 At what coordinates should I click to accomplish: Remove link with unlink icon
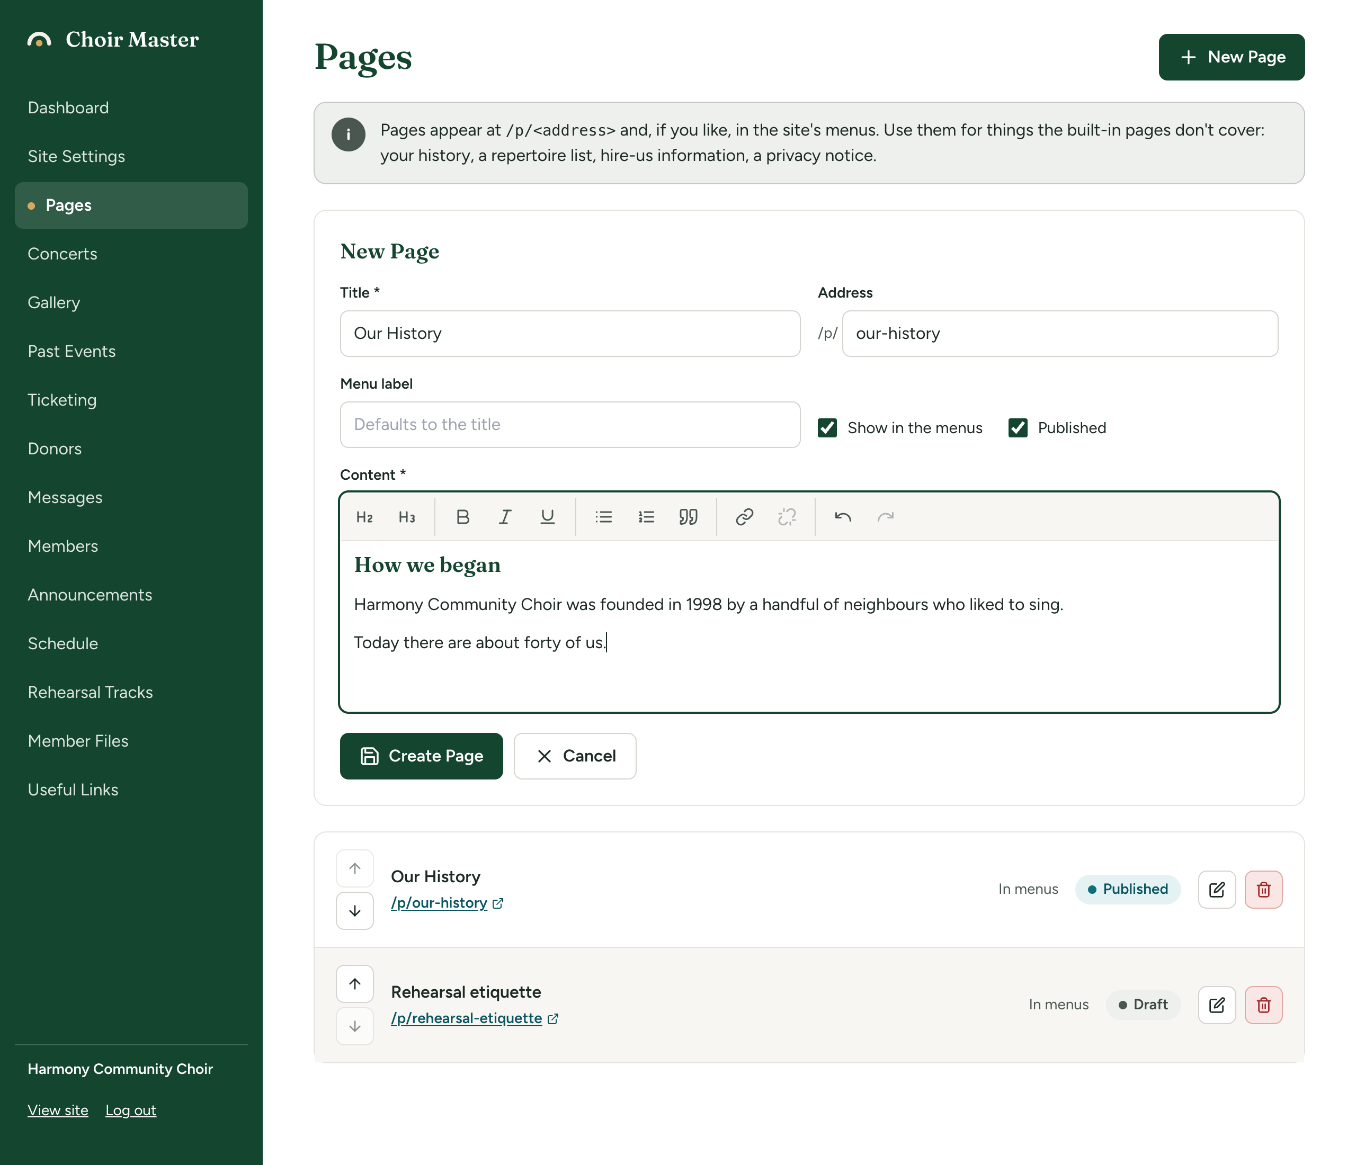point(787,517)
